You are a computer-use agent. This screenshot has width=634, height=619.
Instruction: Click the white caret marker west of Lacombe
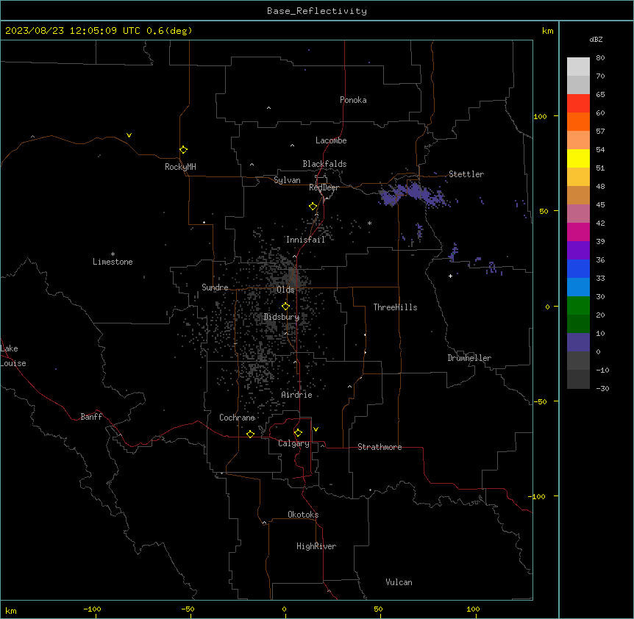292,146
